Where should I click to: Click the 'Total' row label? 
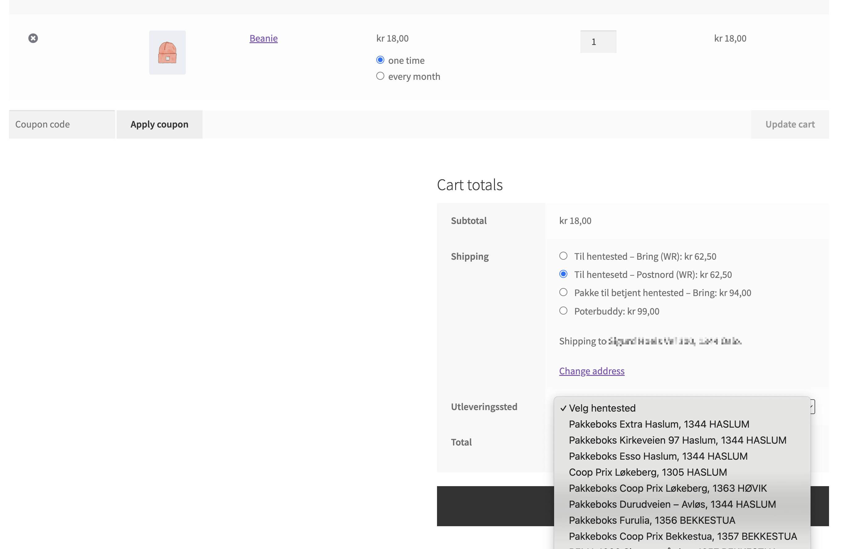click(x=461, y=442)
